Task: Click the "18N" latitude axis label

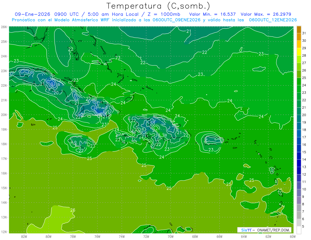Action: 4,144
